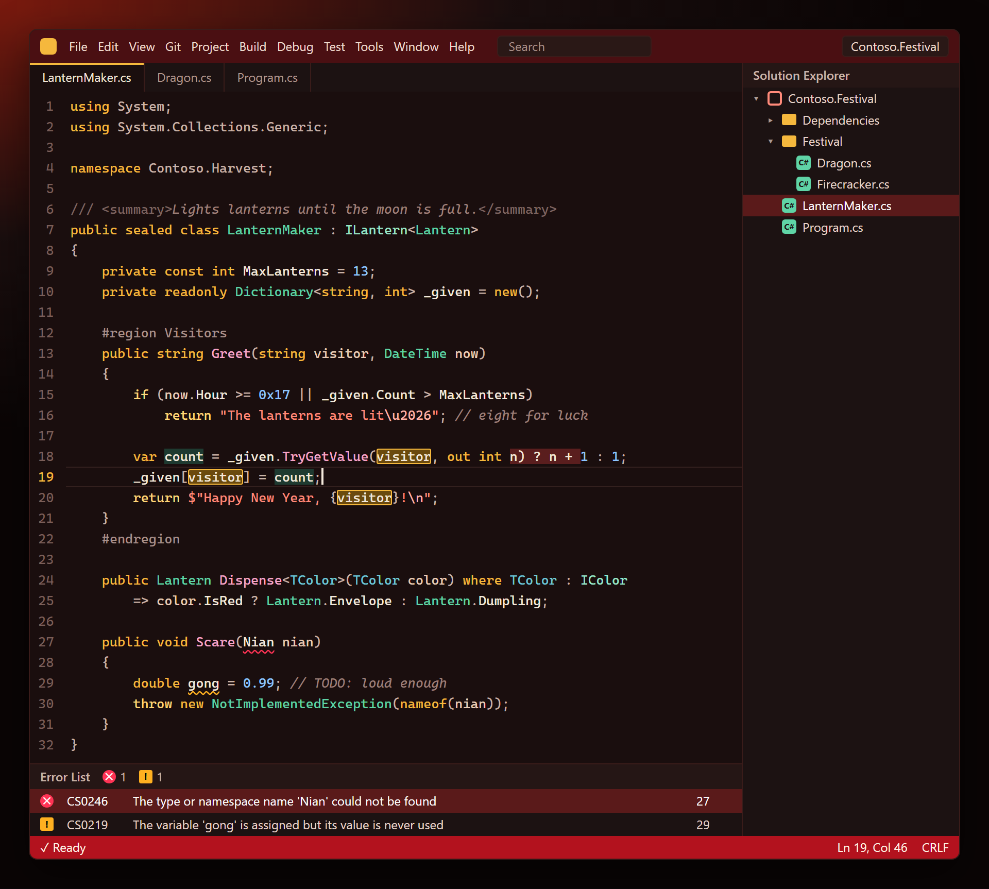This screenshot has width=989, height=889.
Task: Click the red error icon in the CS0246 row
Action: tap(47, 801)
